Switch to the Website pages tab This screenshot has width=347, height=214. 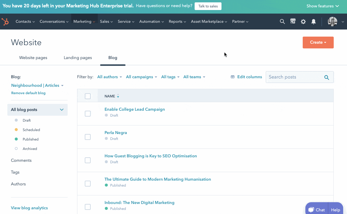click(x=33, y=58)
